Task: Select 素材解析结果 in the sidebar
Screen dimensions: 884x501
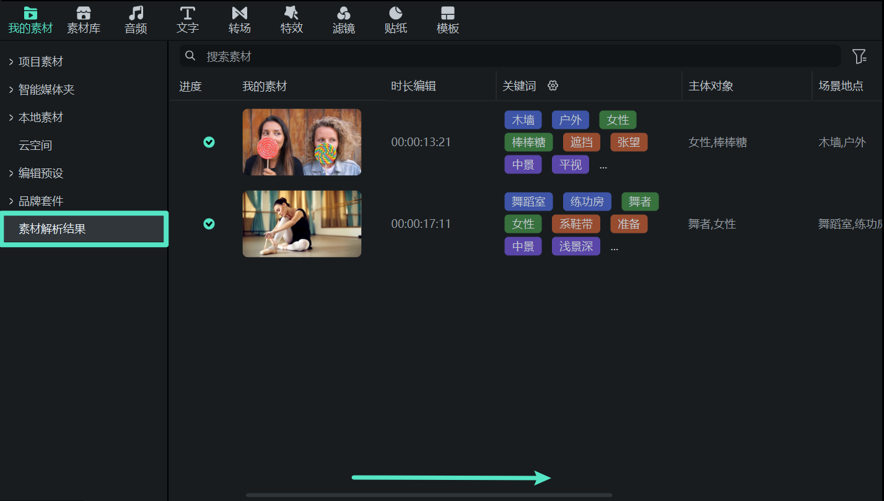Action: tap(84, 229)
